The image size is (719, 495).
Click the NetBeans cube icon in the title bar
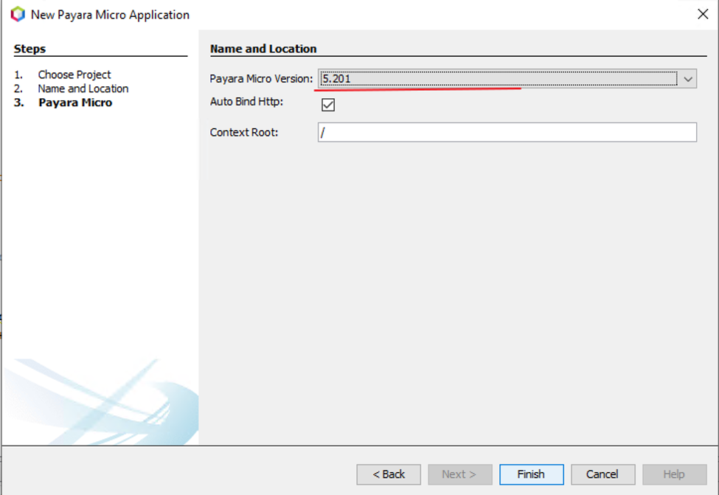coord(18,14)
